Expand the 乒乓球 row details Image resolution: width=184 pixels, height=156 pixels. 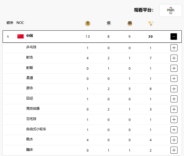(x=174, y=48)
